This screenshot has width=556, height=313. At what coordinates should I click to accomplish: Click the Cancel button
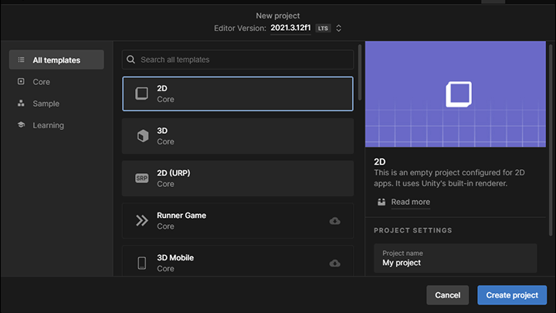click(x=447, y=295)
